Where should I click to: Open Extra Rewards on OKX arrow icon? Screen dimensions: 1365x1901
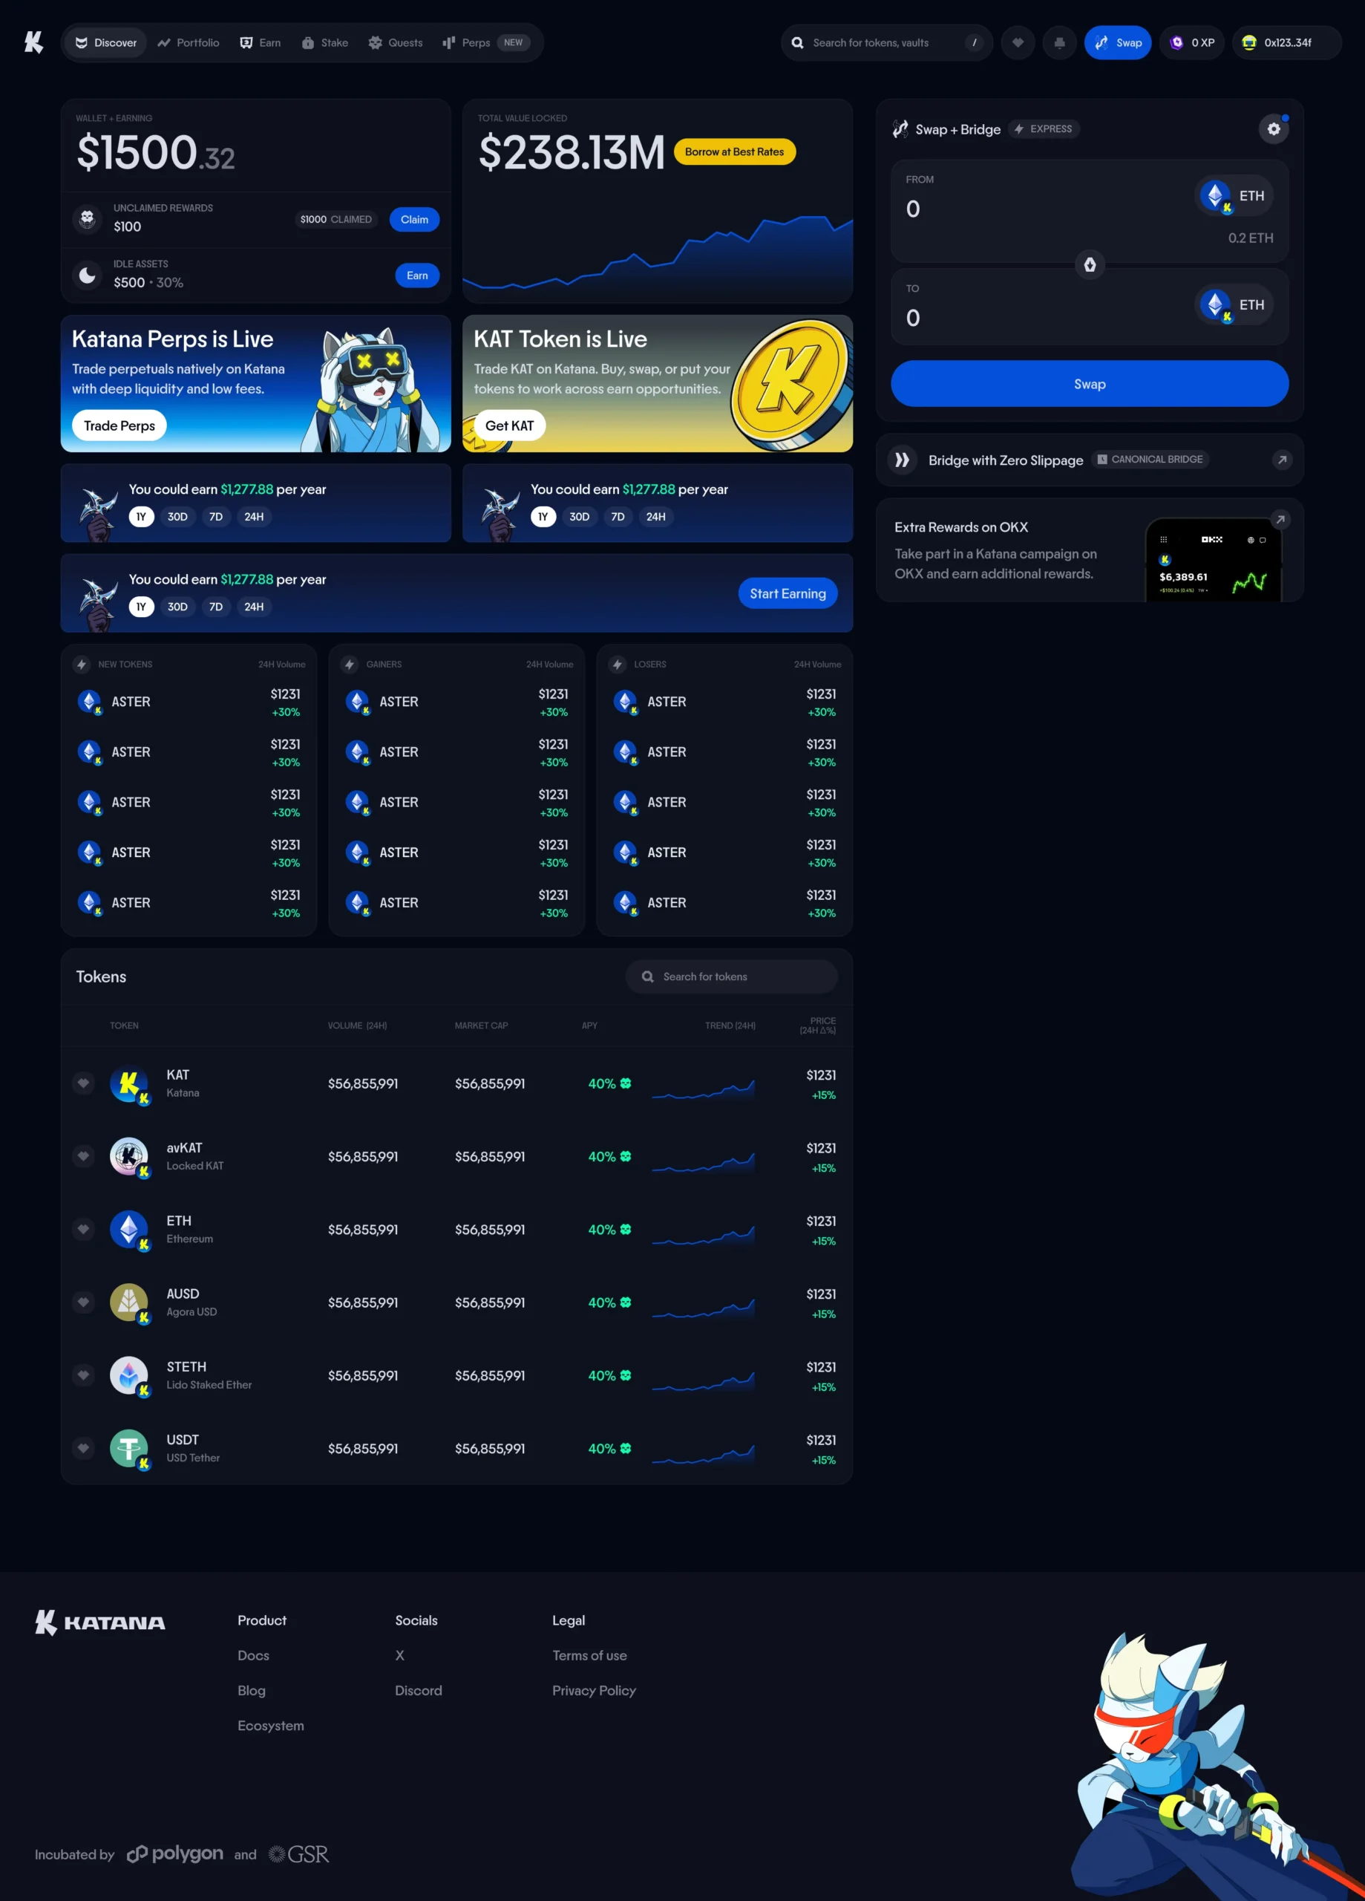[1280, 520]
